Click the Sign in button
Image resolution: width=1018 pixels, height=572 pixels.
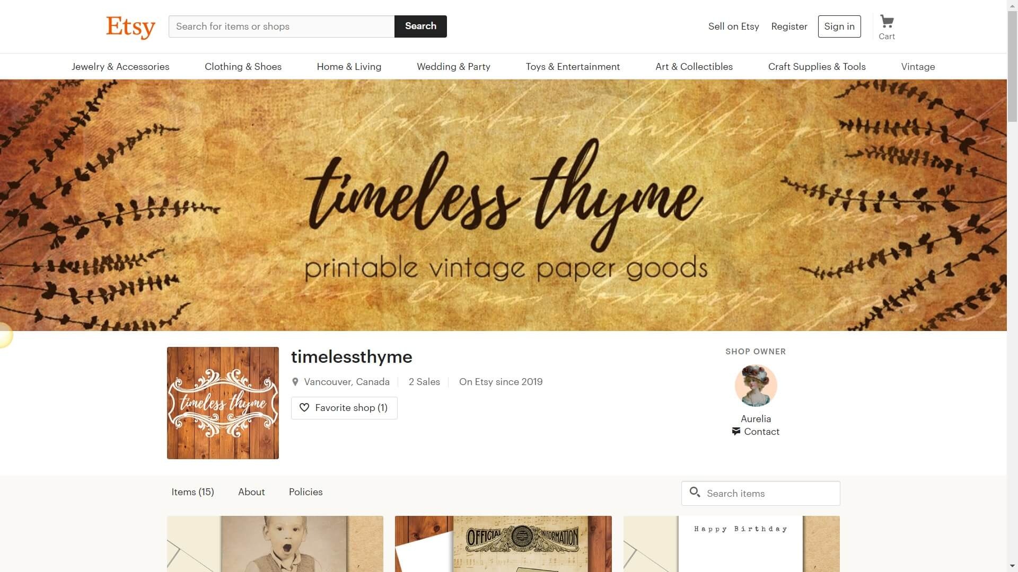click(839, 26)
